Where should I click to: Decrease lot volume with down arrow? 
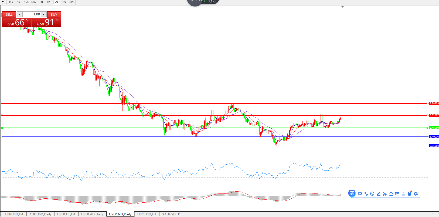pyautogui.click(x=20, y=14)
